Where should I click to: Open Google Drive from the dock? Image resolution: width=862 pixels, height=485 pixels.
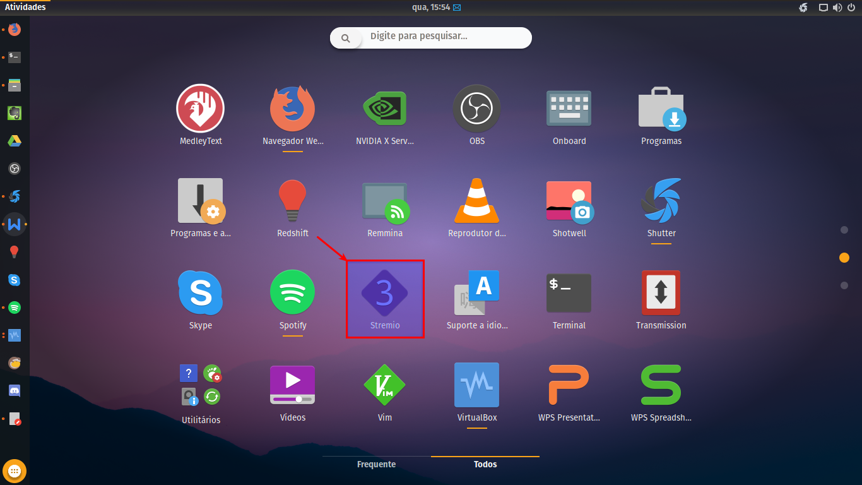tap(15, 141)
